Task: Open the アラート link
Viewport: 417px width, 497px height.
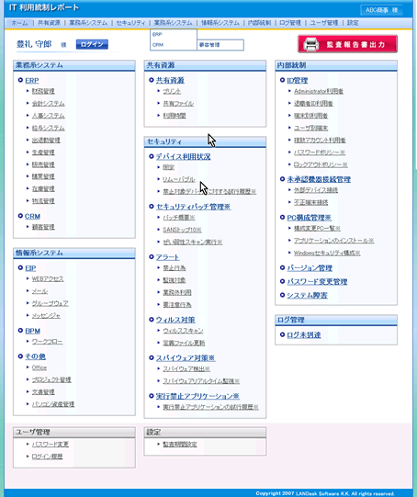Action: click(x=167, y=257)
